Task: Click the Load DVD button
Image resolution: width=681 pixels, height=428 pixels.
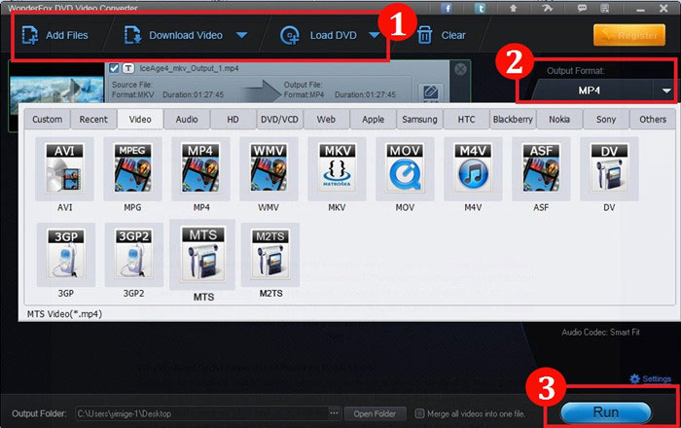Action: click(320, 35)
